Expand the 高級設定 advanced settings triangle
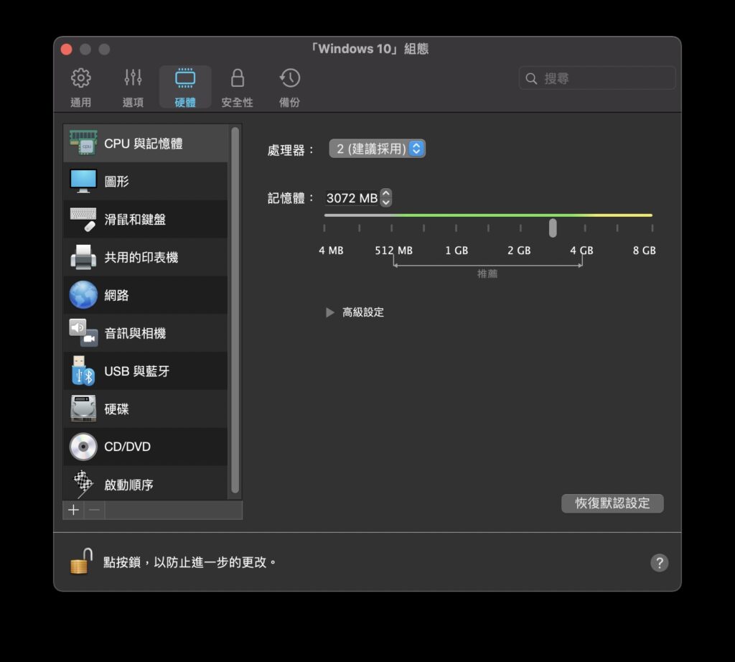This screenshot has width=735, height=662. [329, 312]
